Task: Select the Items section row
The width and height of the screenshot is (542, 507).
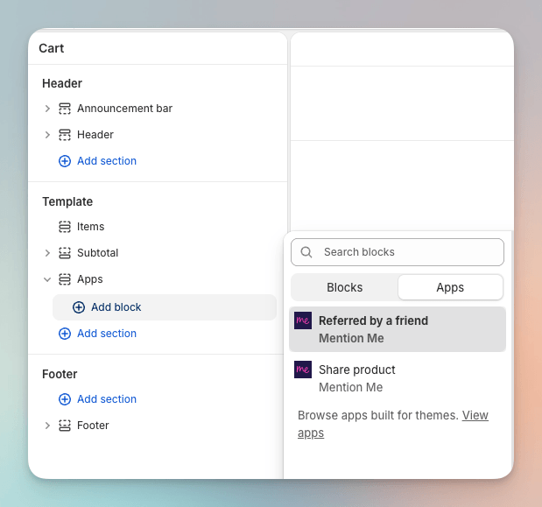Action: (90, 227)
